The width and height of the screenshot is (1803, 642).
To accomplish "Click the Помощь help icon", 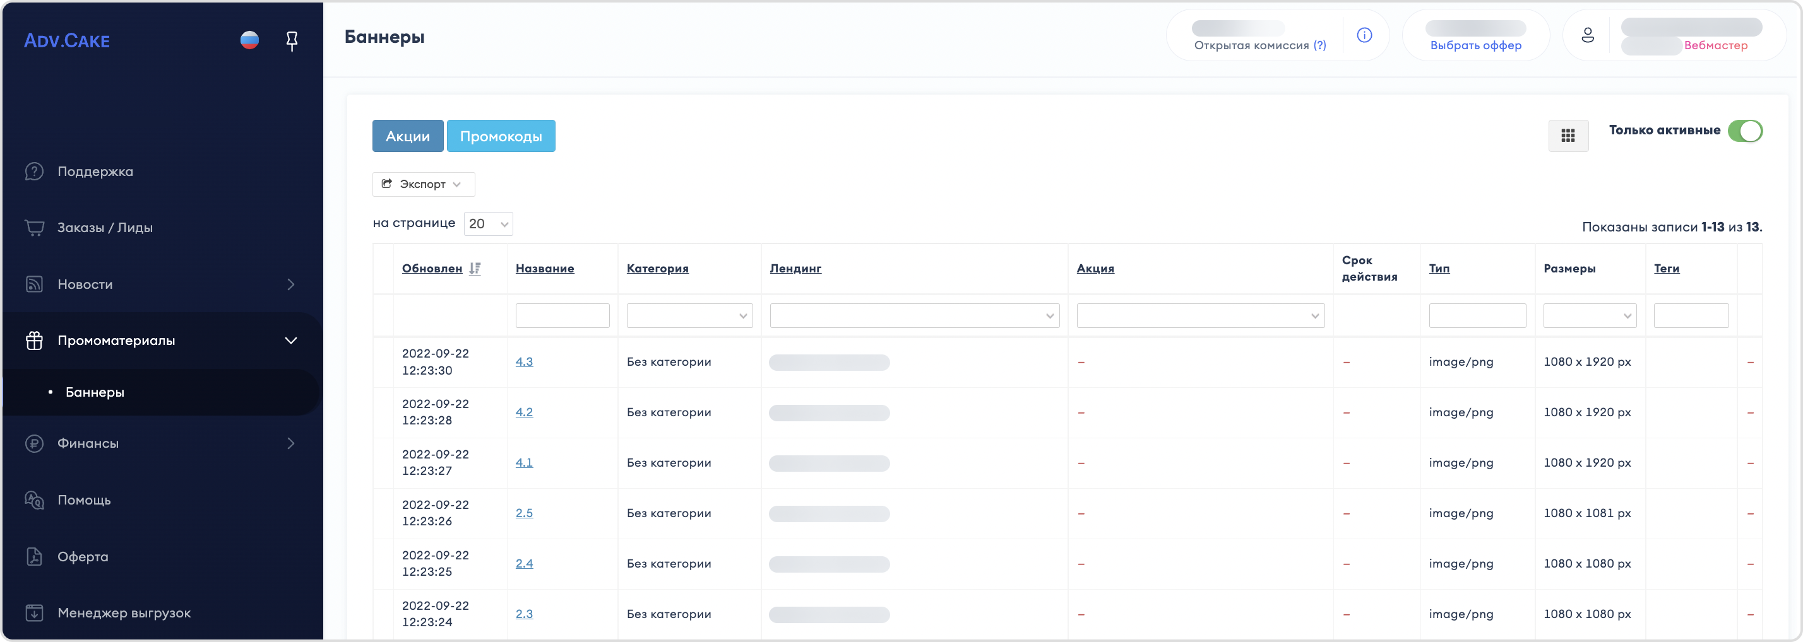I will coord(34,500).
